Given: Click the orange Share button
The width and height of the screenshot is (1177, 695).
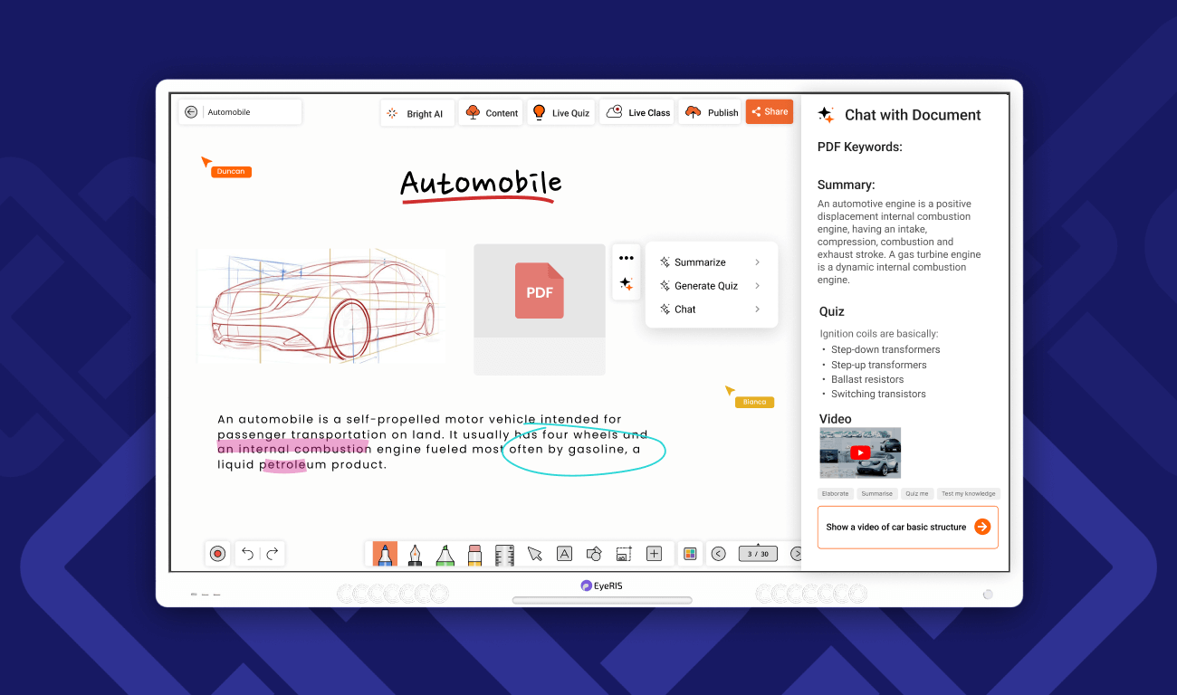Looking at the screenshot, I should click(770, 112).
